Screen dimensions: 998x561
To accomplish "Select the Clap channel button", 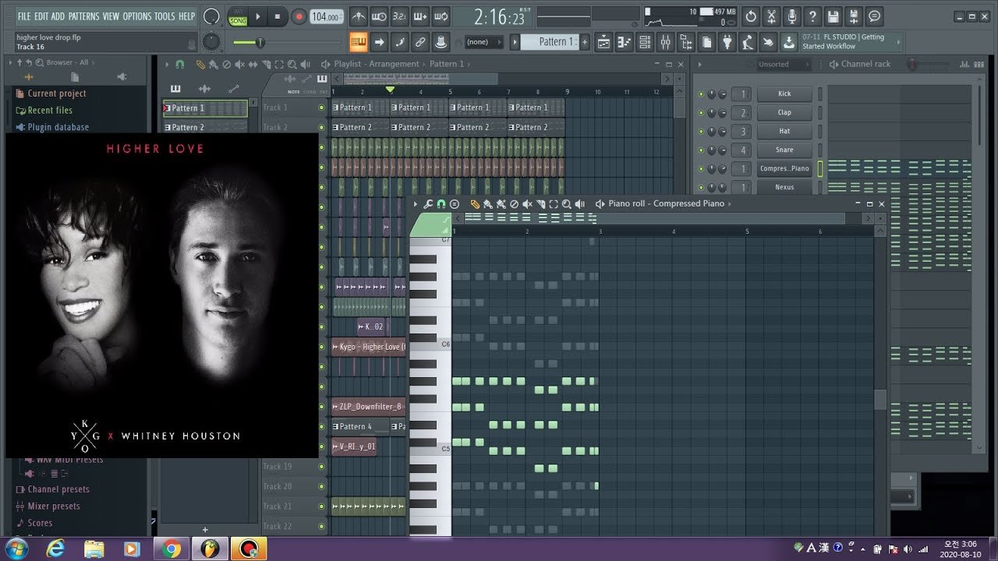I will (x=784, y=112).
